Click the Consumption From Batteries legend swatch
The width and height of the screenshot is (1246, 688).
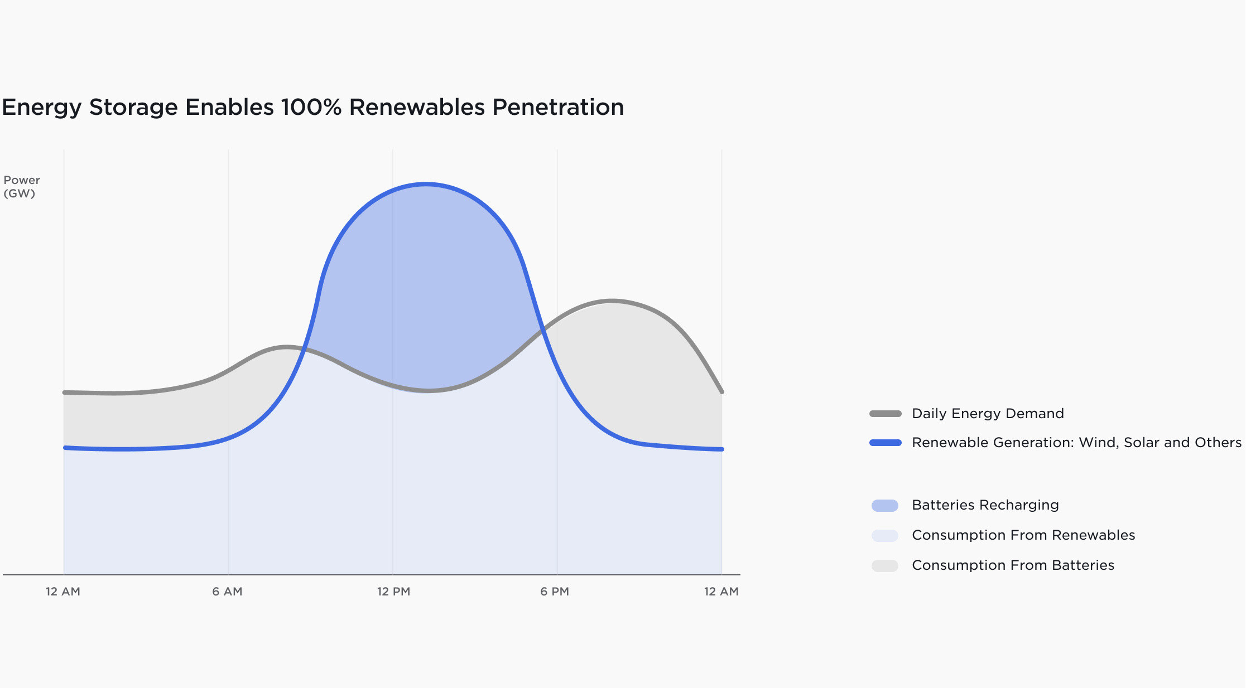885,566
